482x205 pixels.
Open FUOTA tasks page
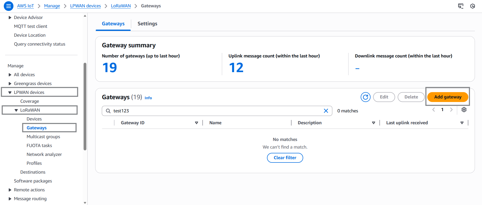click(39, 146)
